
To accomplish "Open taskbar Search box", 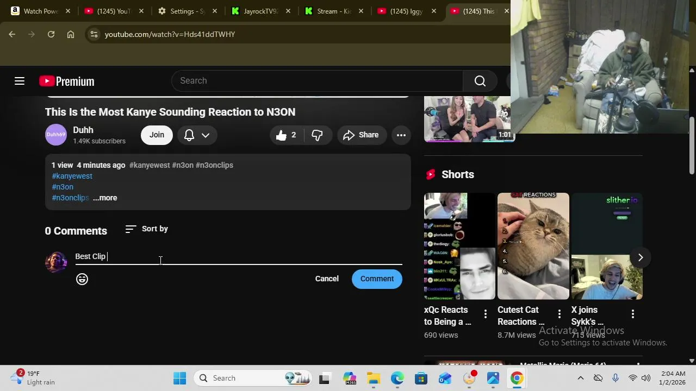I will [x=253, y=378].
